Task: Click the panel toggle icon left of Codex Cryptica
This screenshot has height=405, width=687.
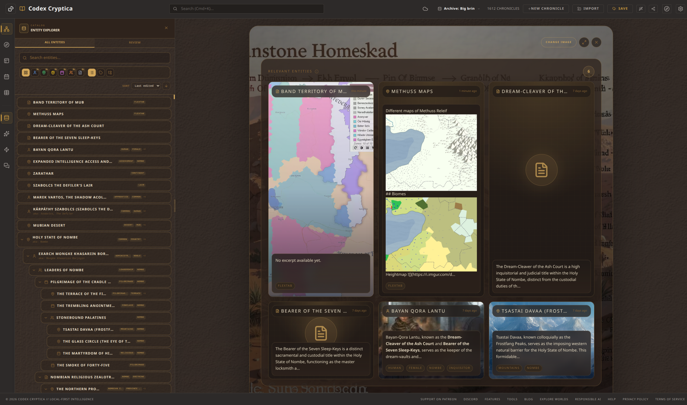Action: point(11,9)
